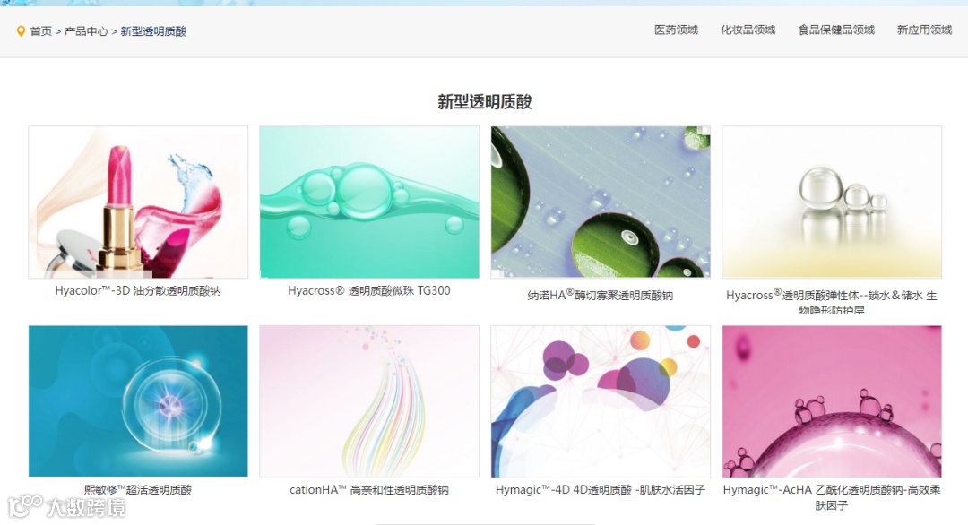Open 产品中心 breadcrumb link

click(x=86, y=31)
